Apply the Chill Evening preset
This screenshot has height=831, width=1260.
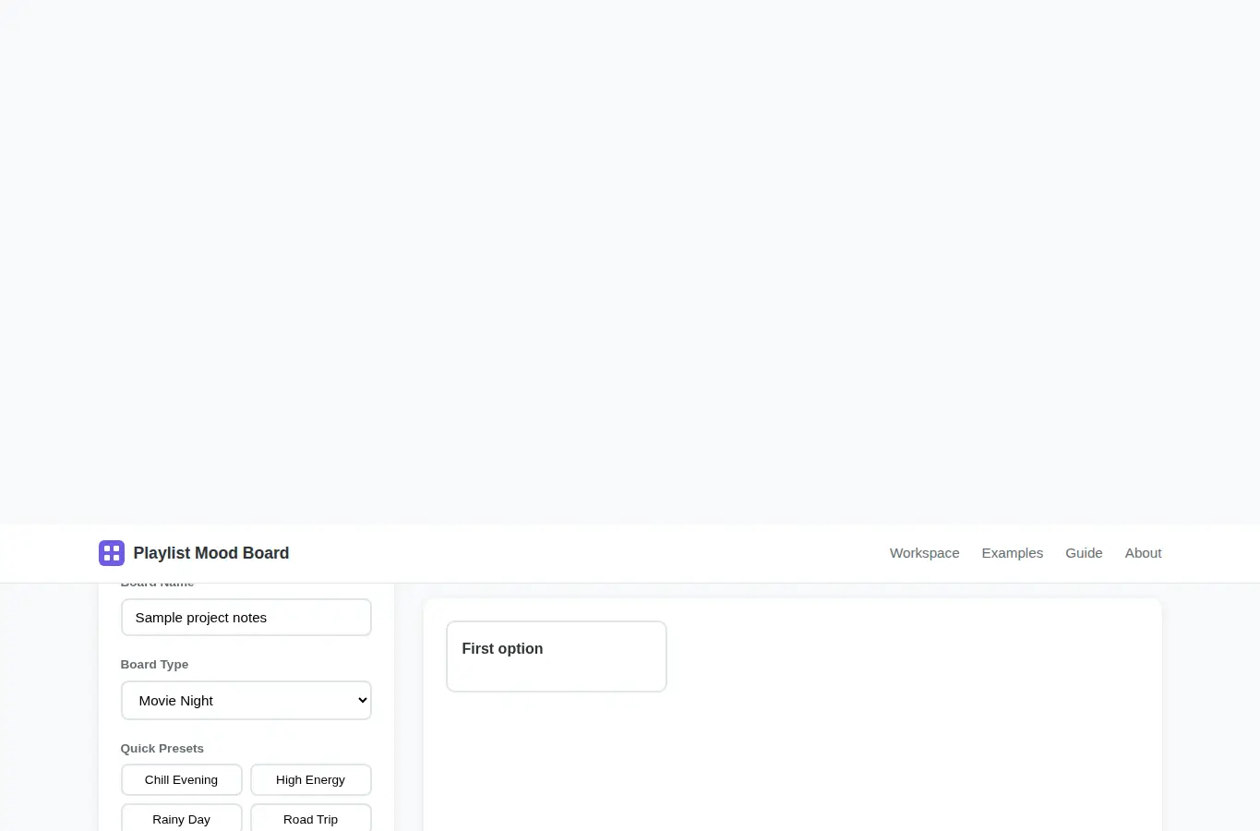click(x=182, y=780)
